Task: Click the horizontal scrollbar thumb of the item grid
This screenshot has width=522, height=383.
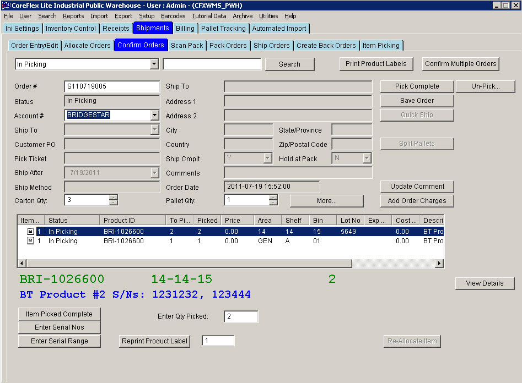Action: (189, 264)
